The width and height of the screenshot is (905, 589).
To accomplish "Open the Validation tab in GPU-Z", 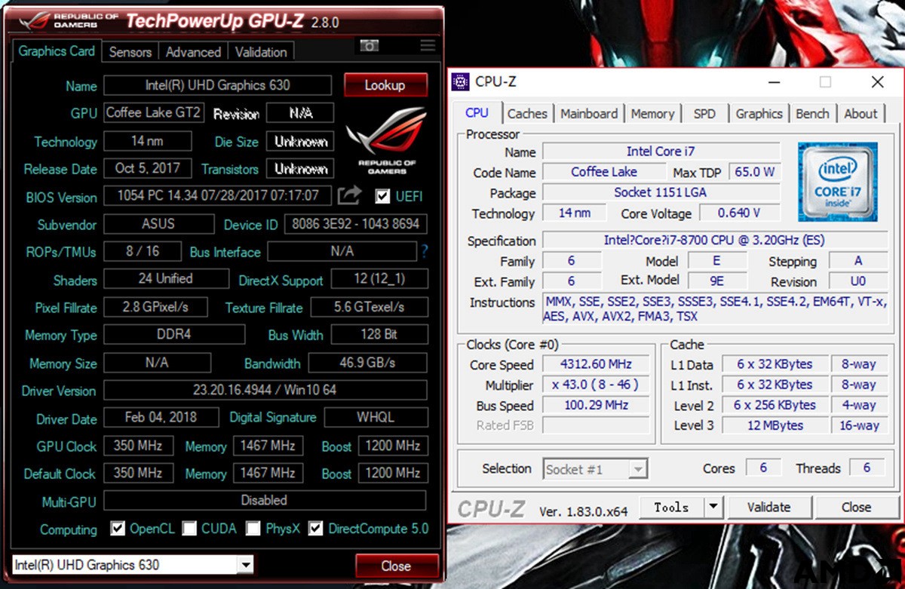I will (x=260, y=52).
